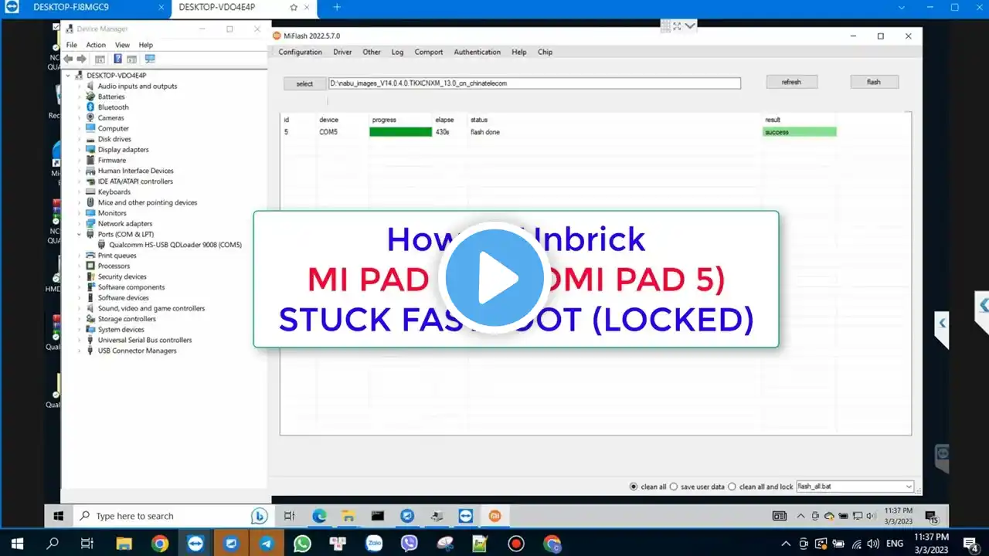Screen dimensions: 989x556
Task: Expand TeamViewer toolbar chevron at top
Action: (x=690, y=25)
